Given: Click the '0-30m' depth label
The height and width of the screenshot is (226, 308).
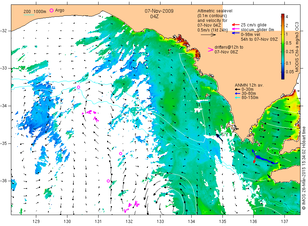Looking at the screenshot, I should pos(247,89).
